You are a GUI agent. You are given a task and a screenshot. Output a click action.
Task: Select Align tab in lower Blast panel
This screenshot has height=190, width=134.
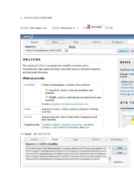click(76, 139)
